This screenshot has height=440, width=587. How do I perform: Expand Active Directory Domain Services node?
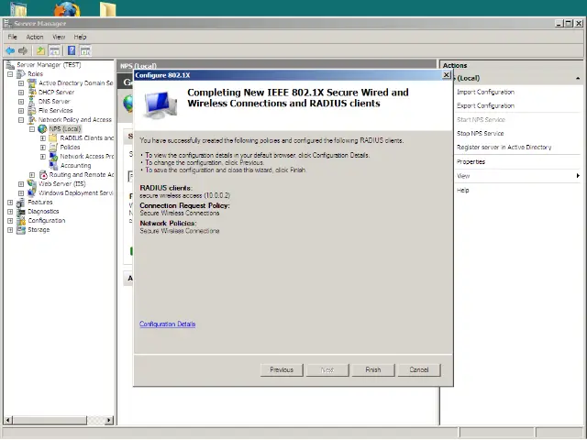21,83
